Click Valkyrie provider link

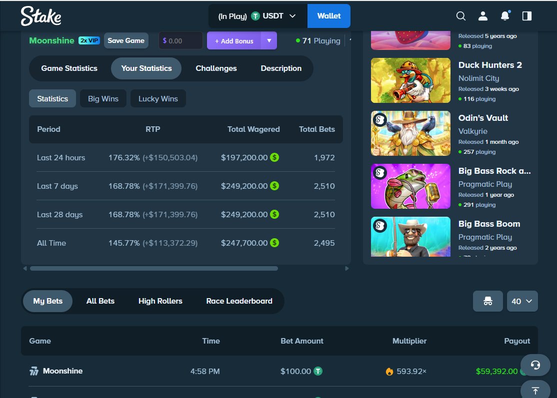[473, 131]
